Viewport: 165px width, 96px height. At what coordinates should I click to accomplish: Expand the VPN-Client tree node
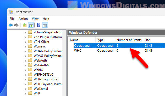click(25, 42)
